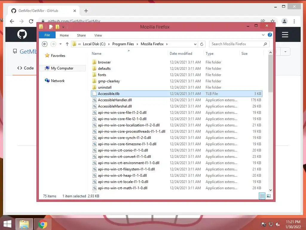Click the Explorer Back arrow button
This screenshot has height=230, width=306.
tap(45, 44)
